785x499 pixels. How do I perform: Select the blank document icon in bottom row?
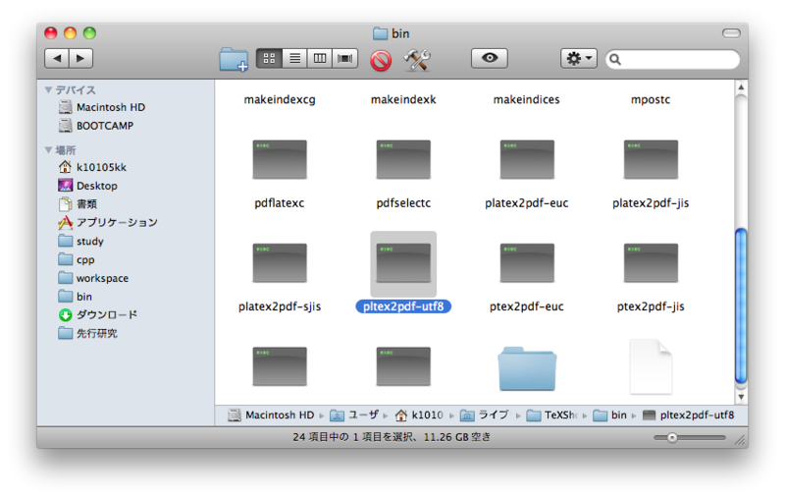click(x=651, y=366)
